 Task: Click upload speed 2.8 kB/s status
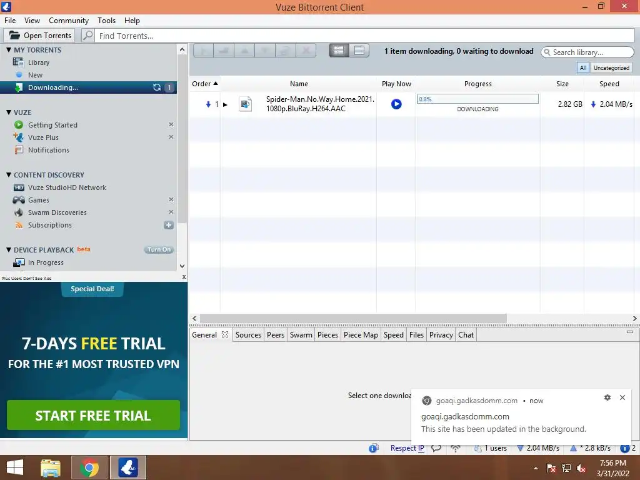pos(590,448)
